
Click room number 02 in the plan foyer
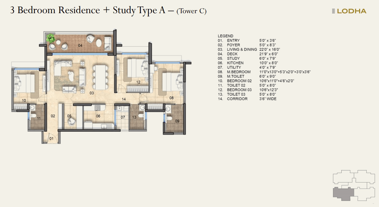[53, 116]
